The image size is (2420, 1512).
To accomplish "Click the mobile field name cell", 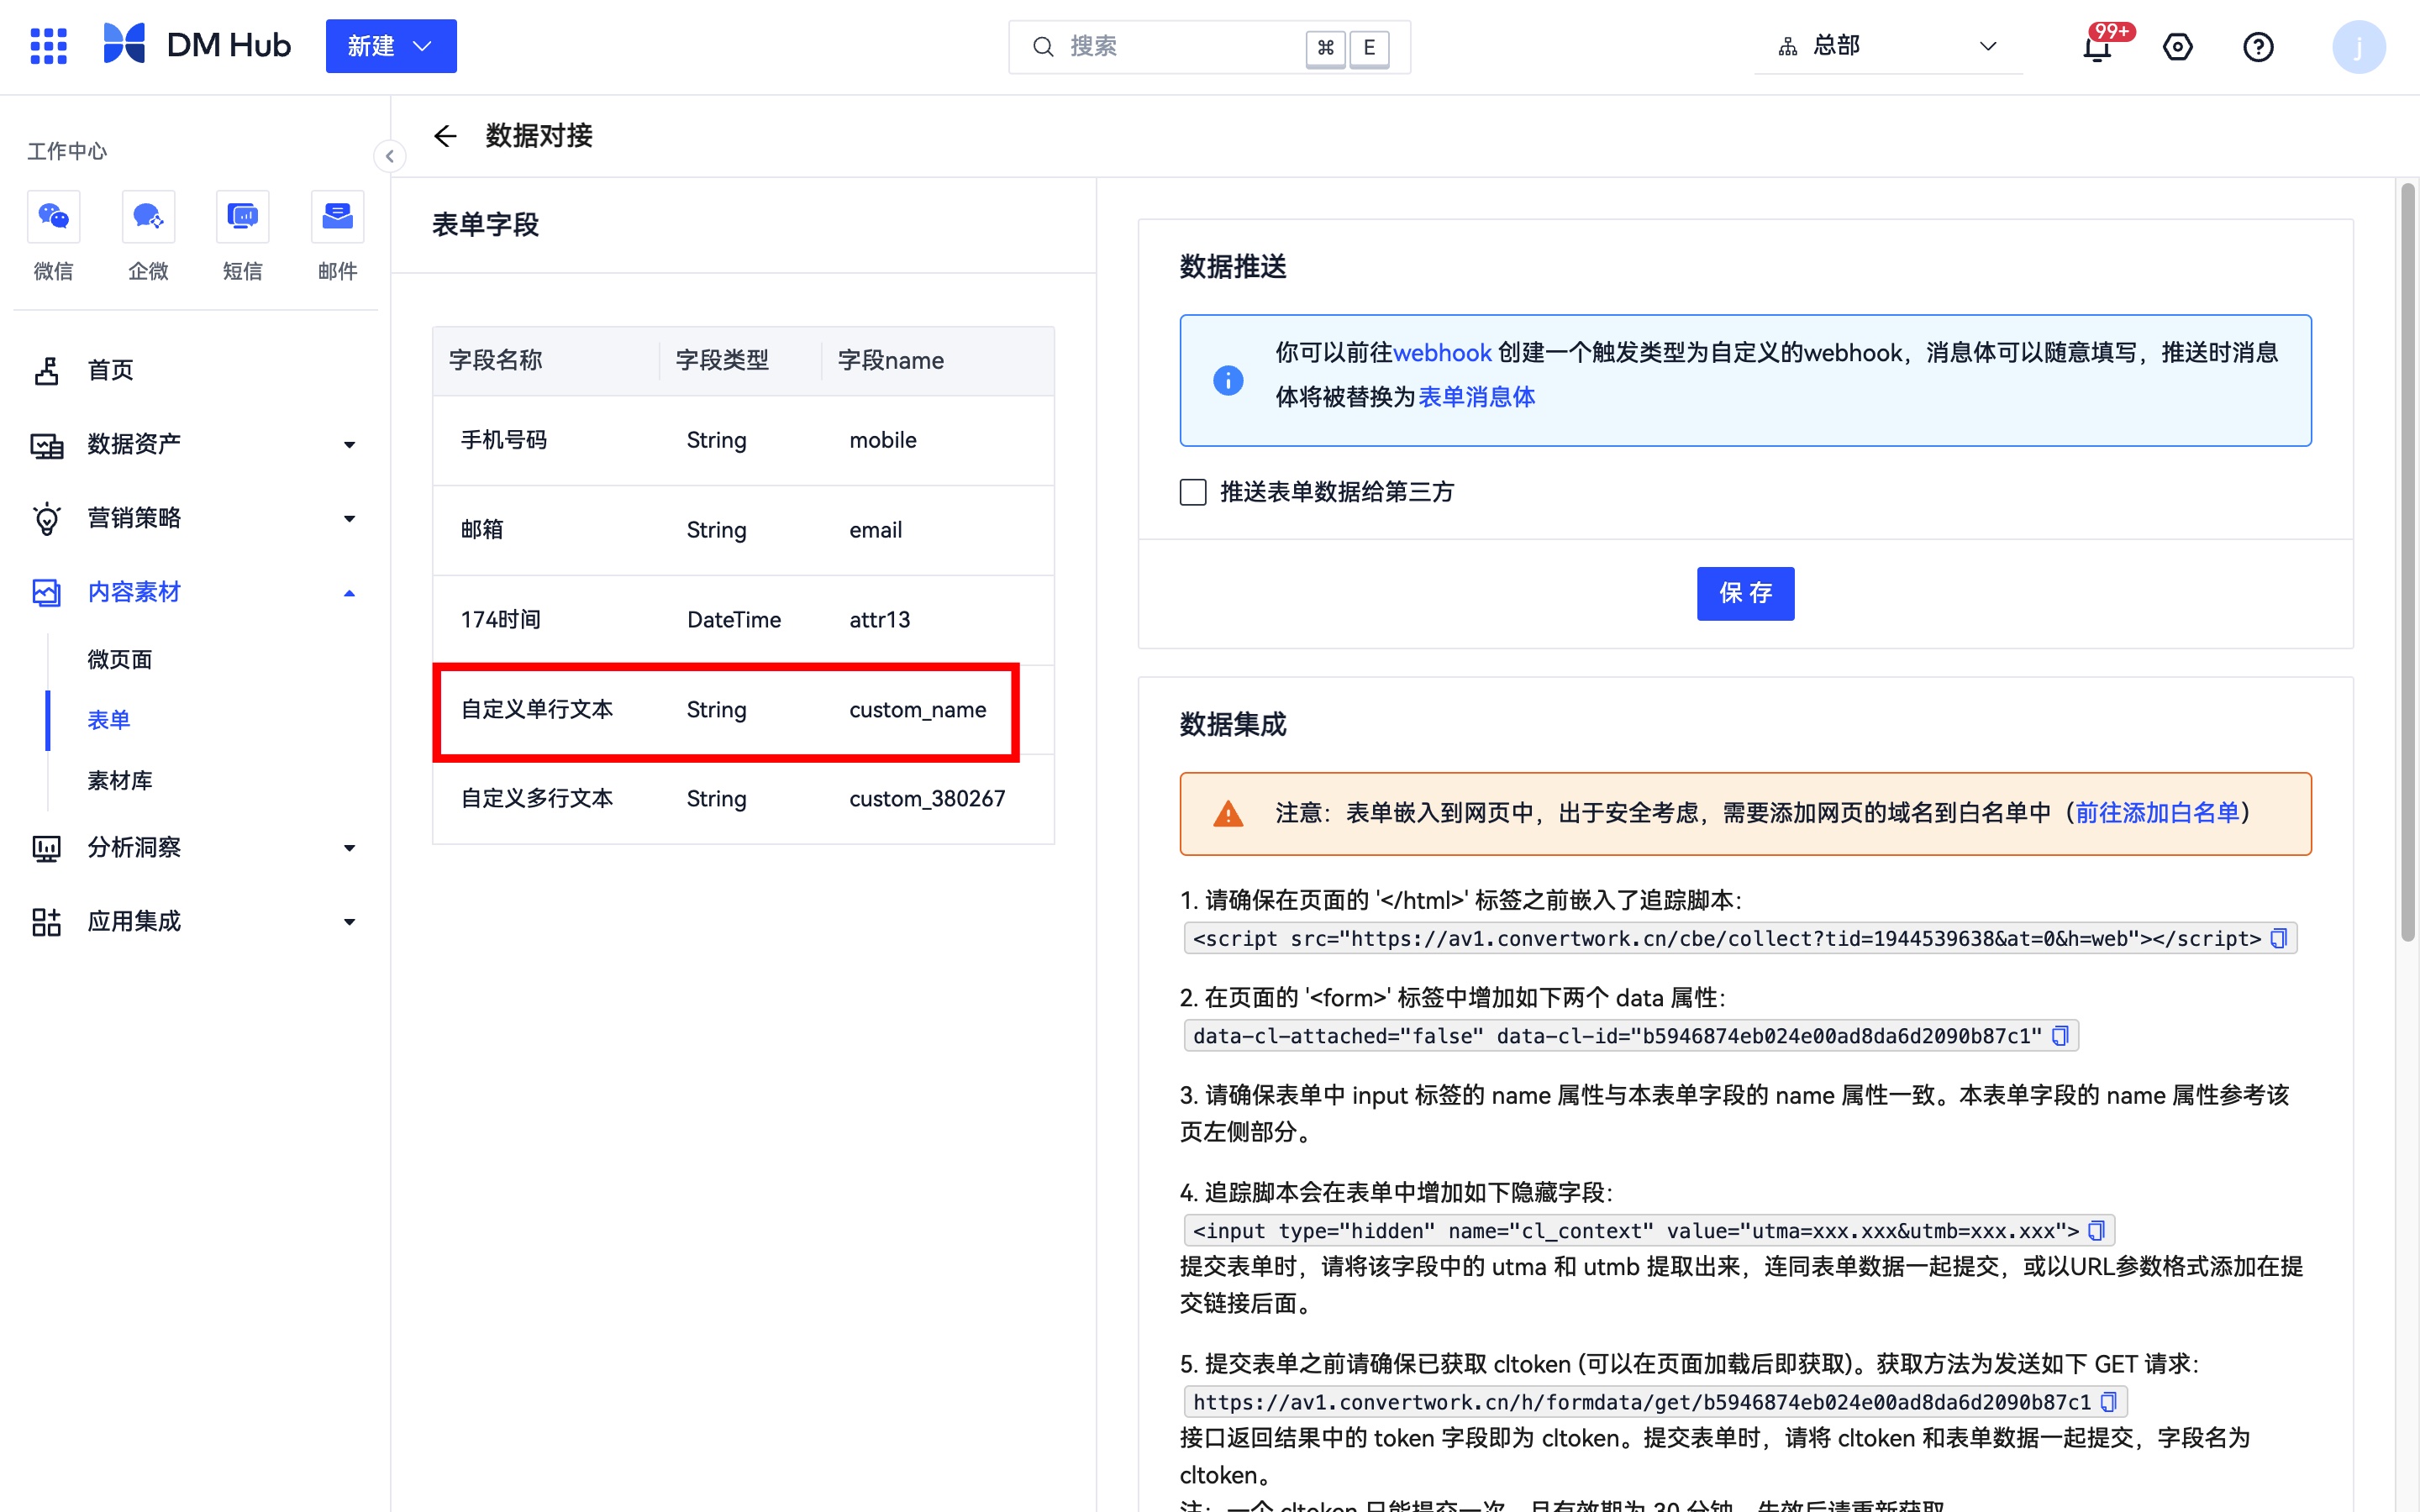I will coord(883,440).
